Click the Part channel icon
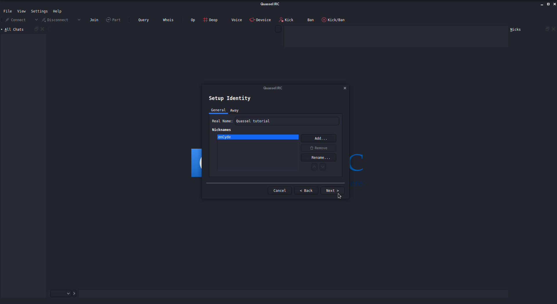Image resolution: width=557 pixels, height=304 pixels. pyautogui.click(x=108, y=20)
